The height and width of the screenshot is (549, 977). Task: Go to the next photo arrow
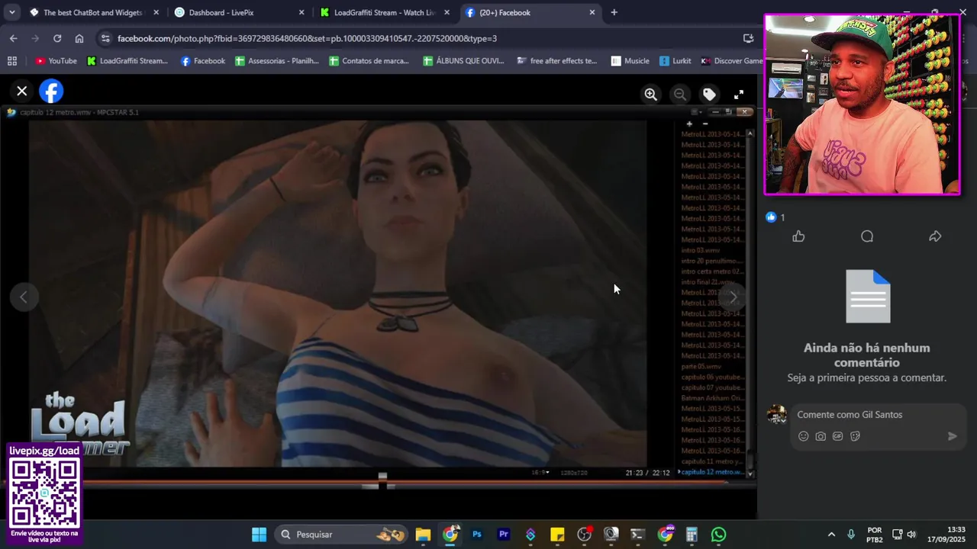tap(734, 297)
